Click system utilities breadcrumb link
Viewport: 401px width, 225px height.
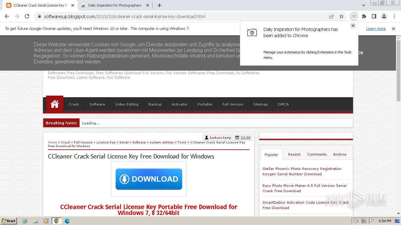coord(162,142)
